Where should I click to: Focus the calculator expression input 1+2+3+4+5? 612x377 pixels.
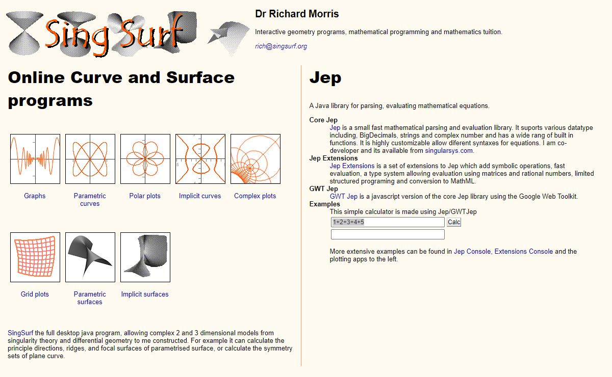pyautogui.click(x=388, y=222)
